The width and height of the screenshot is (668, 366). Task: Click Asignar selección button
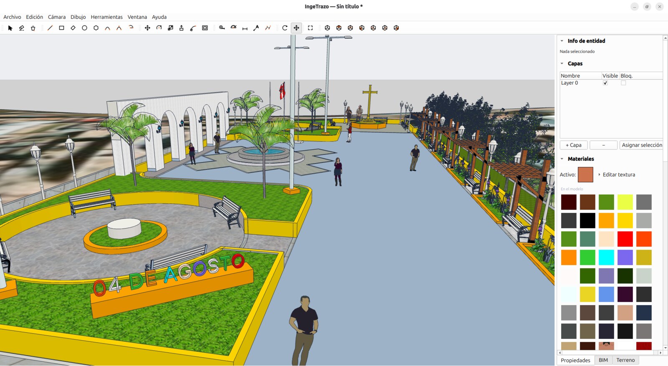[642, 145]
